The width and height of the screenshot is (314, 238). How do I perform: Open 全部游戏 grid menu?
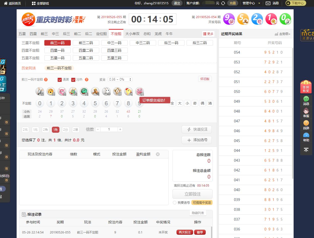(x=34, y=3)
